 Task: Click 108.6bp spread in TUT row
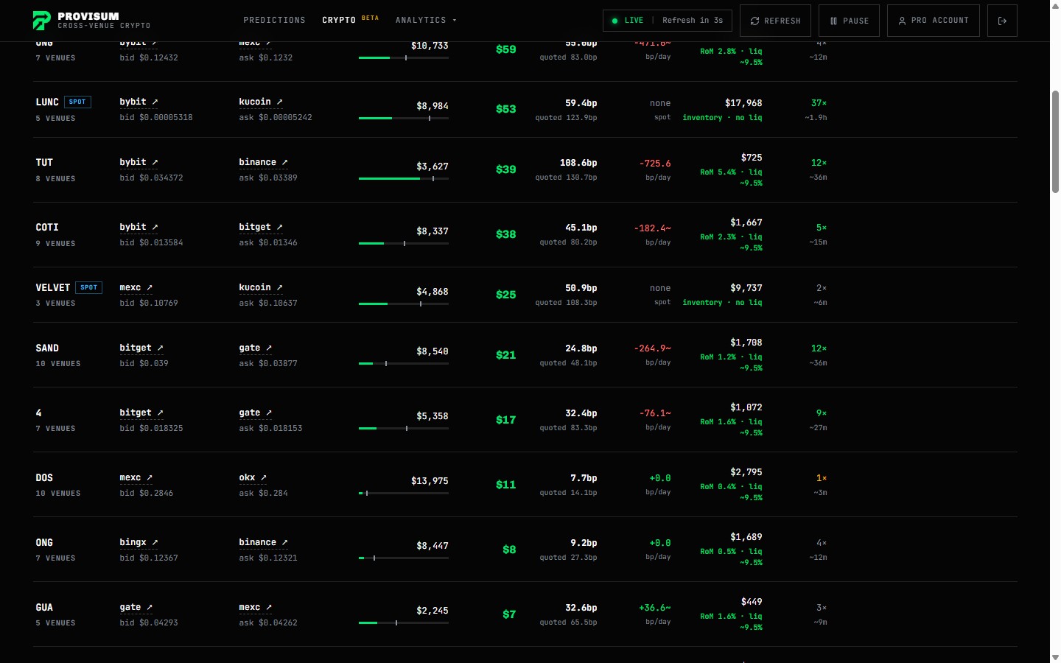[x=578, y=163]
